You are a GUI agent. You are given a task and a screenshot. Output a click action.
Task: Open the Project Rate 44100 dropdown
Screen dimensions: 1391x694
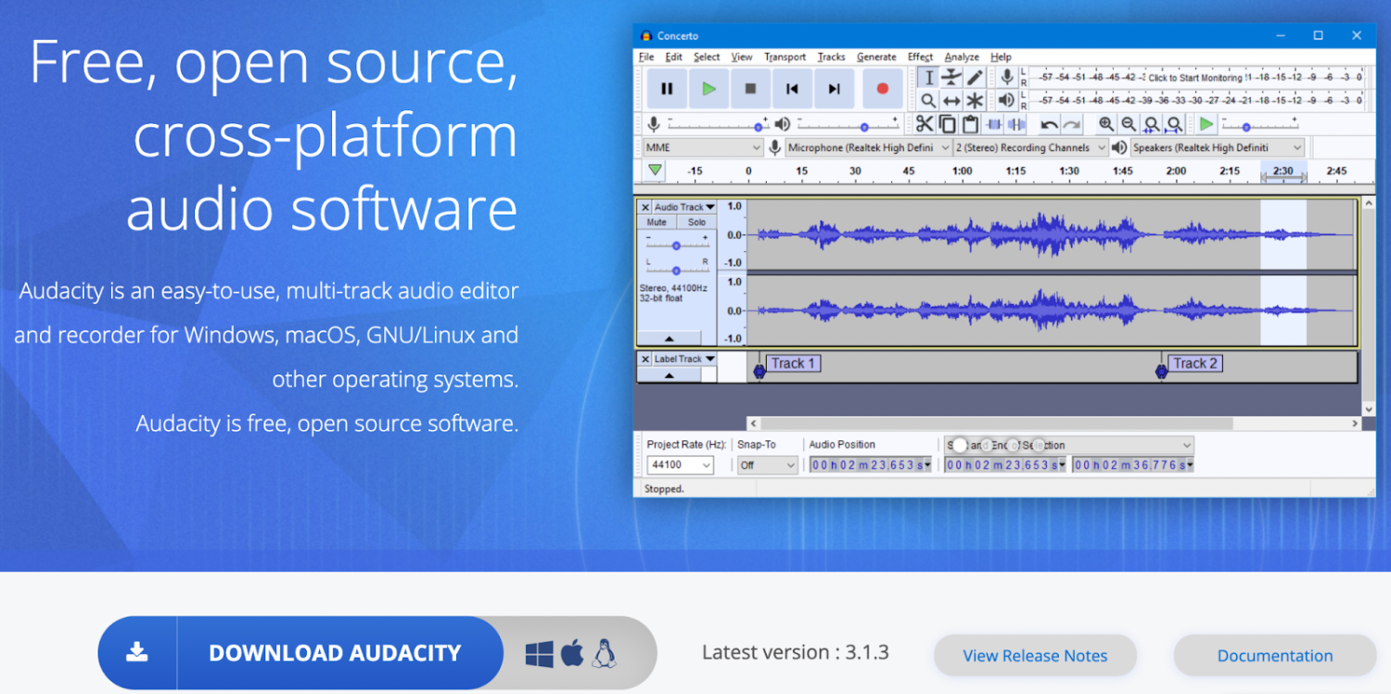[x=680, y=465]
